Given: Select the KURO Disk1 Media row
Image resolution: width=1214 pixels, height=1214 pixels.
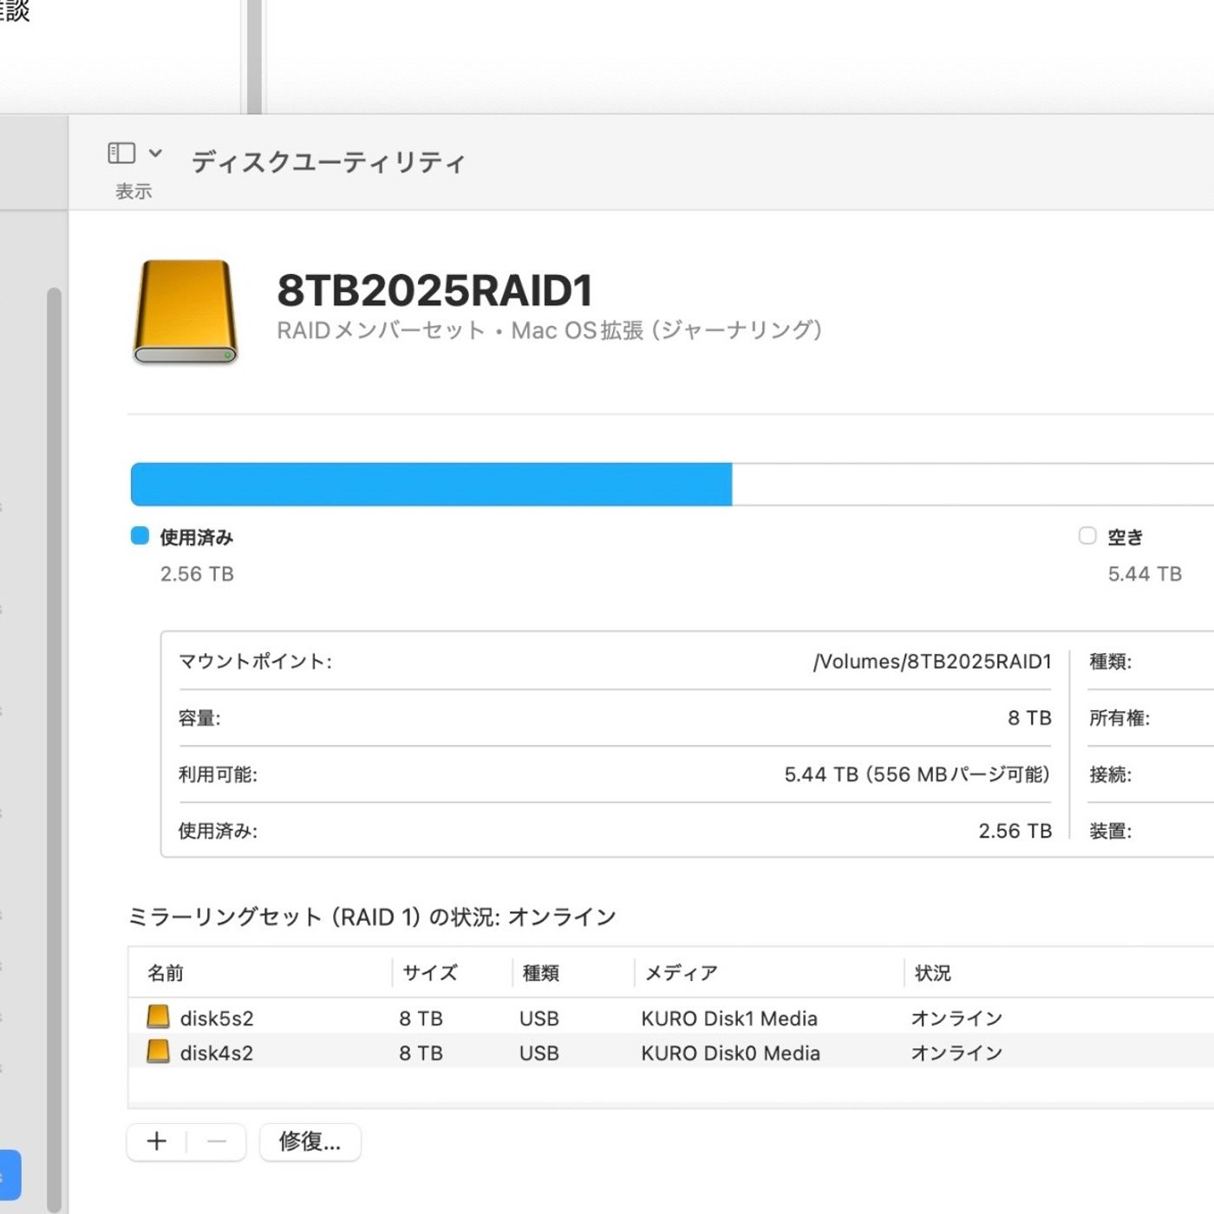Looking at the screenshot, I should tap(729, 1018).
